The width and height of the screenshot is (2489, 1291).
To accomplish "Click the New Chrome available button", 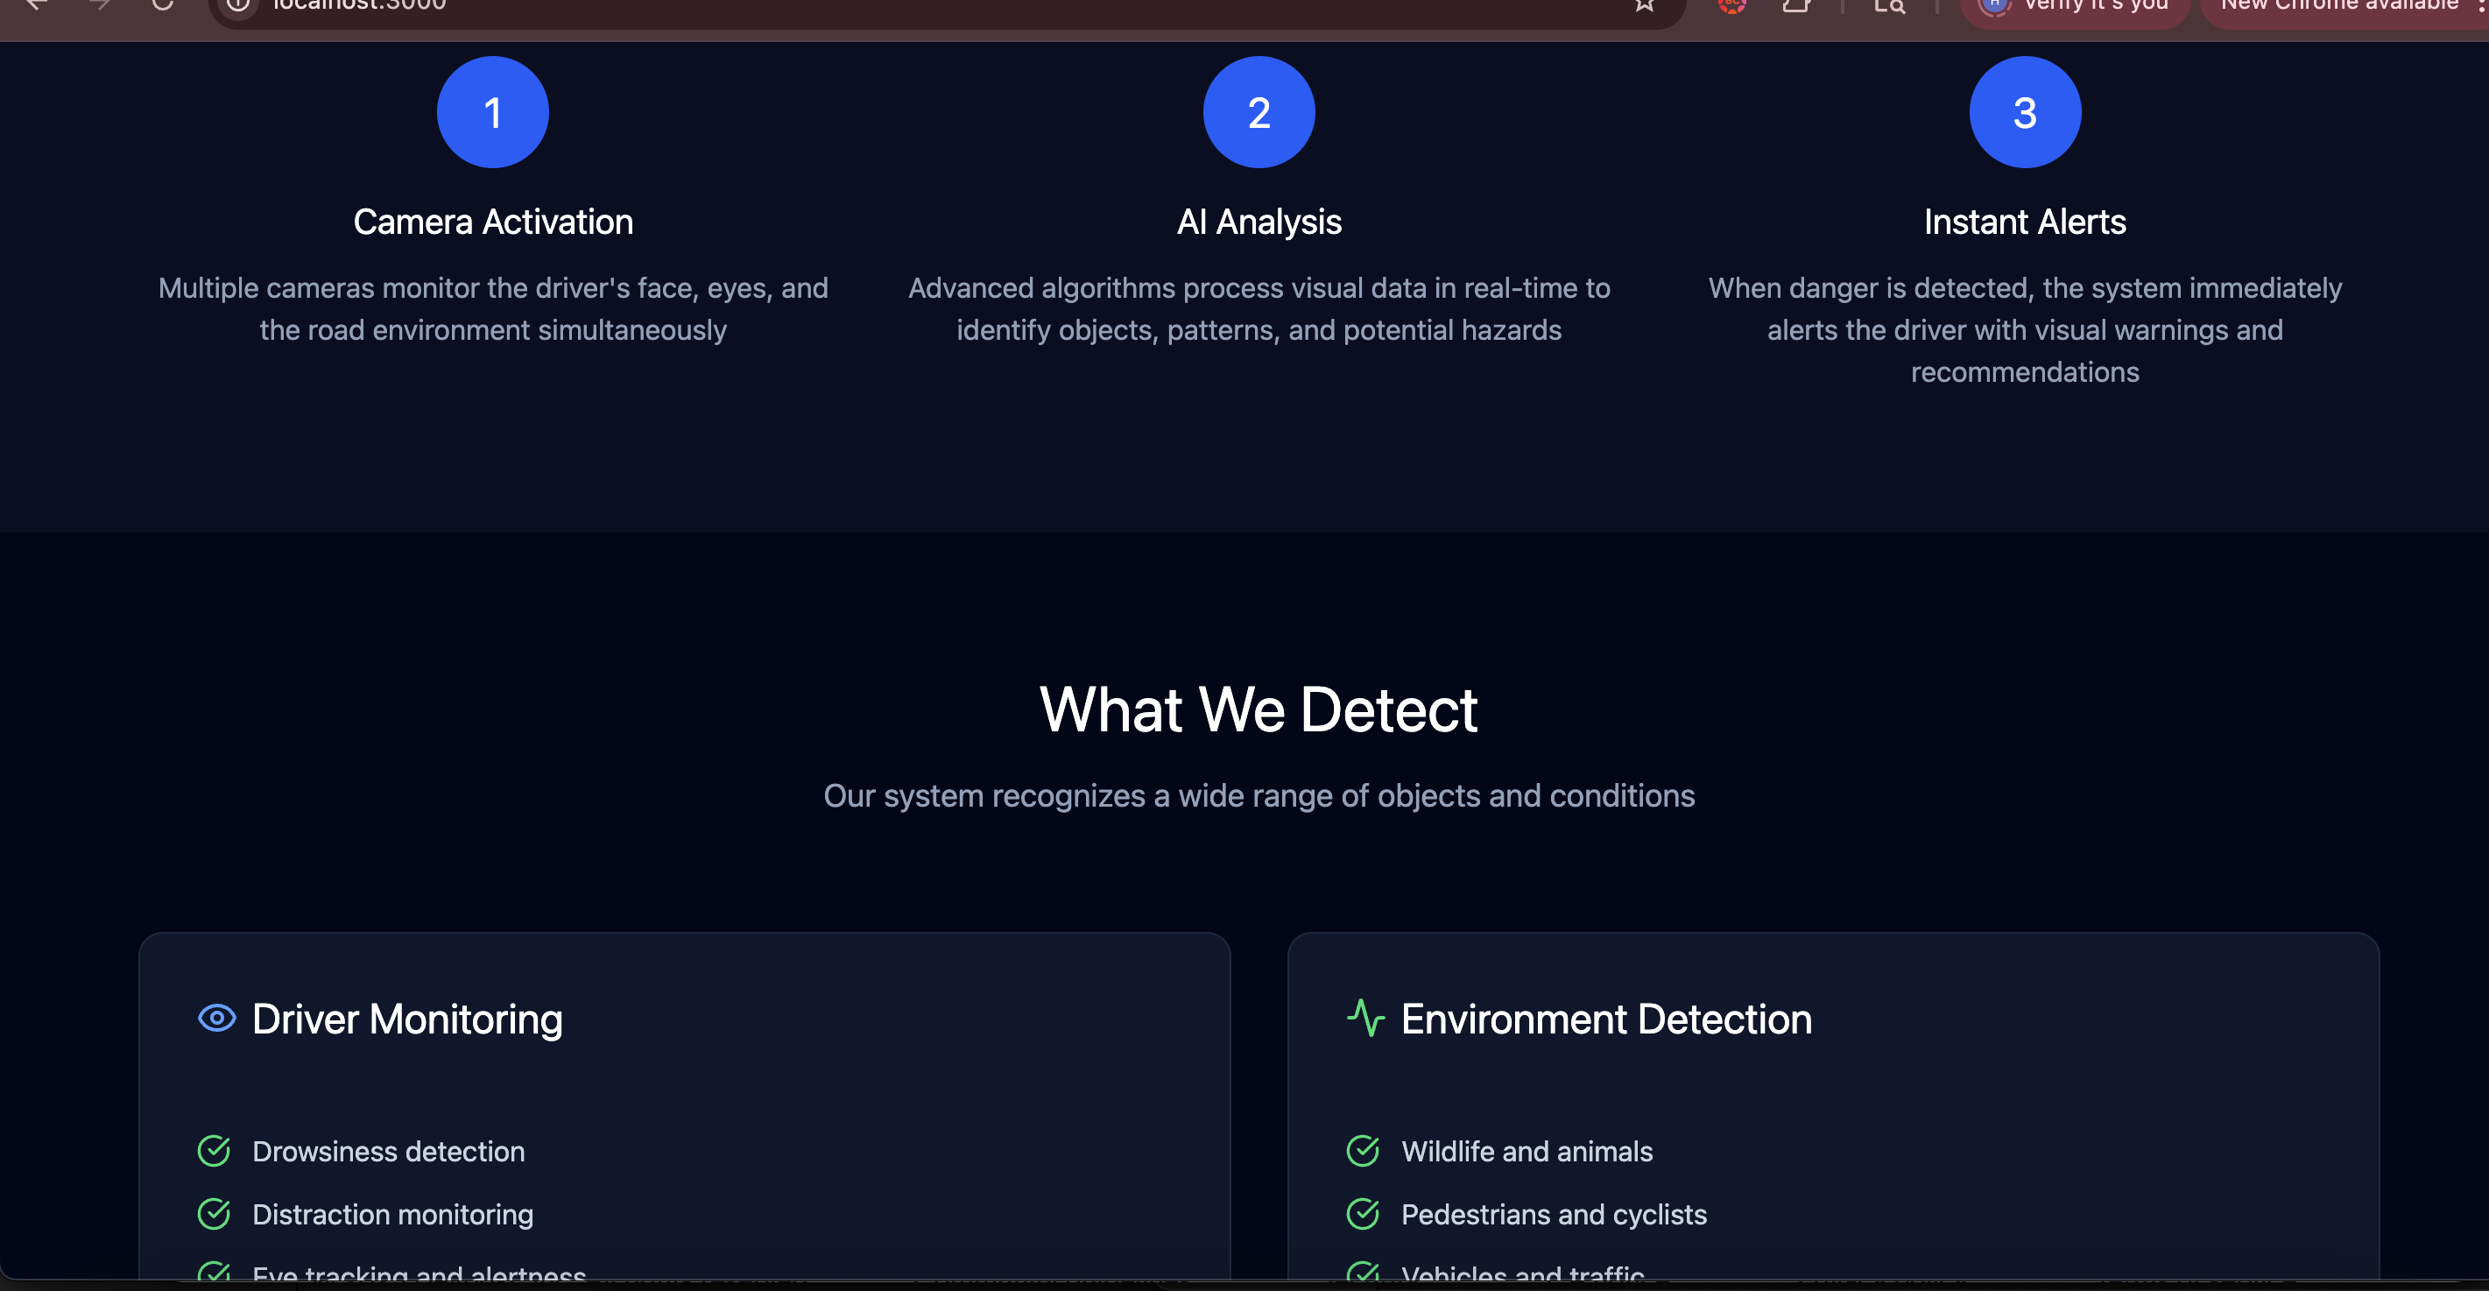I will point(2338,6).
